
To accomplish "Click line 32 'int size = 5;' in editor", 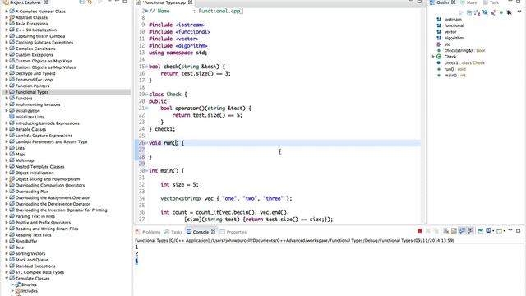I will [179, 184].
